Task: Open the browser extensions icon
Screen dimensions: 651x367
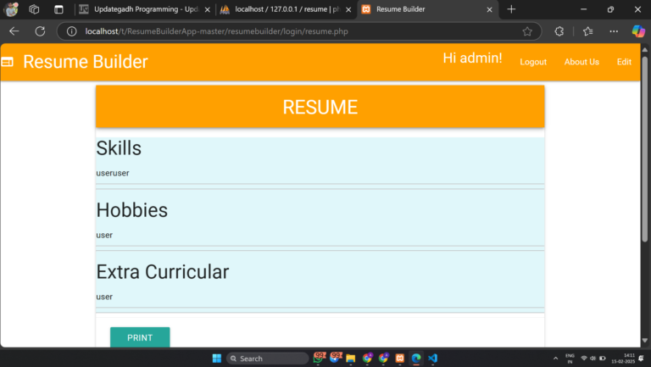Action: (x=559, y=31)
